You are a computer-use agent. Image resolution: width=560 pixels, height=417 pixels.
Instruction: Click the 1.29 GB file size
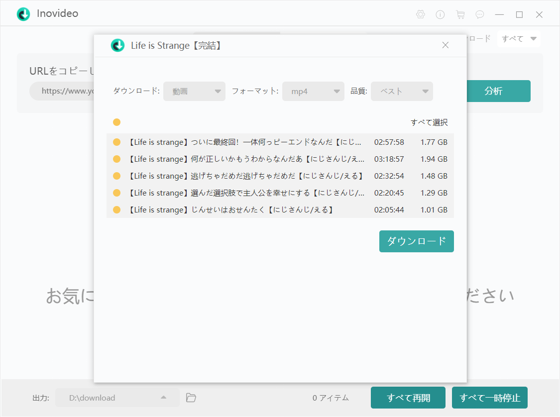click(434, 193)
